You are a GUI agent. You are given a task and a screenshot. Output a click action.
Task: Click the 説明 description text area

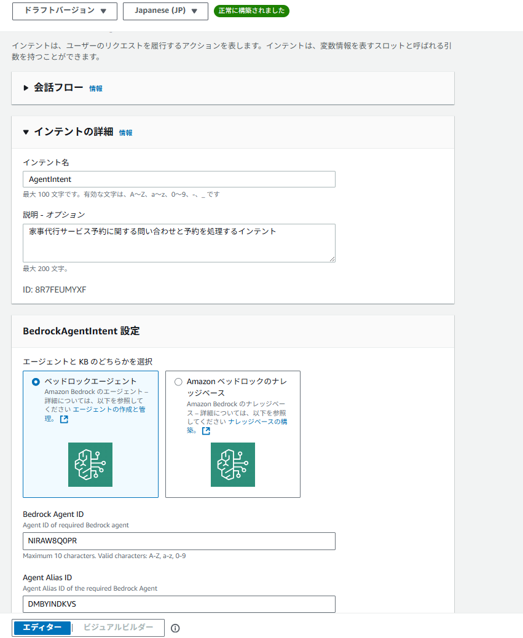179,243
